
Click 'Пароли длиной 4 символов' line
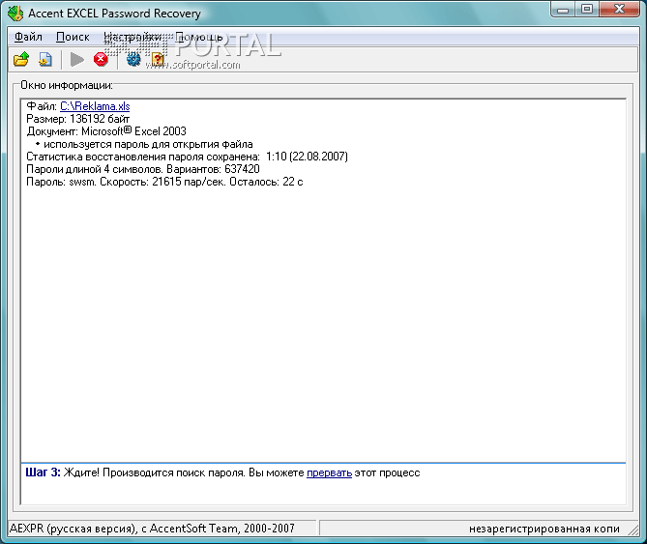point(143,169)
